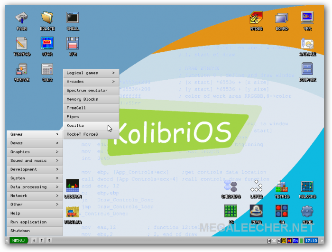The height and width of the screenshot is (252, 332).
Task: Select Spectrum emulator in Games menu
Action: pos(91,91)
